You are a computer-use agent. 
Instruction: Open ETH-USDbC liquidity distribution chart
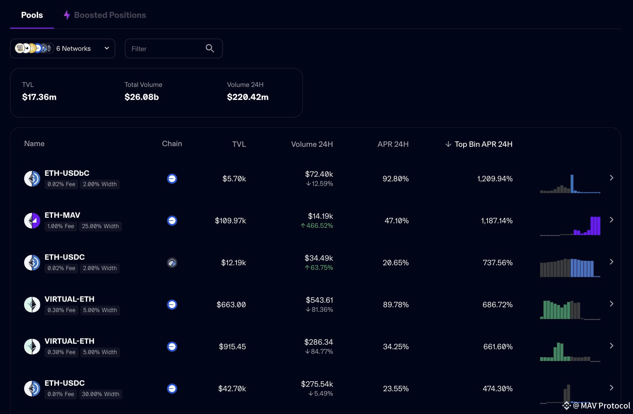tap(570, 184)
